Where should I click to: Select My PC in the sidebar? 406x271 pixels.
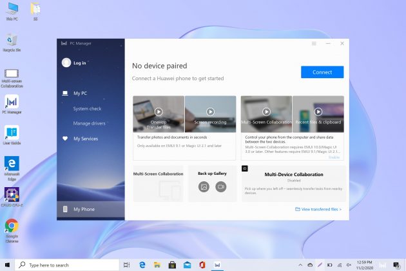point(80,93)
